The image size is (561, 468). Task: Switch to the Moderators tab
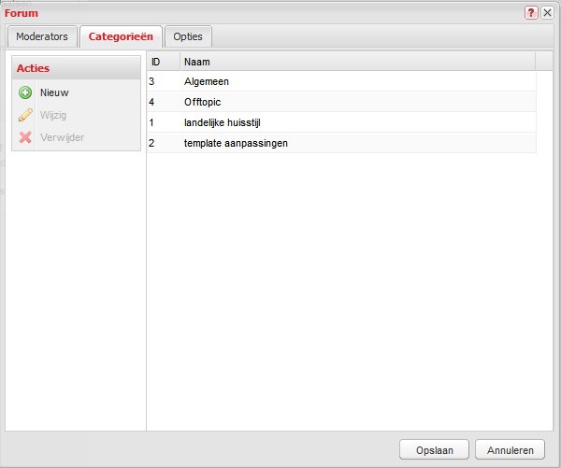tap(42, 36)
